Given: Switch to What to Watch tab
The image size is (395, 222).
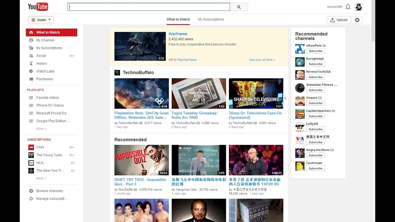Looking at the screenshot, I should tap(178, 19).
